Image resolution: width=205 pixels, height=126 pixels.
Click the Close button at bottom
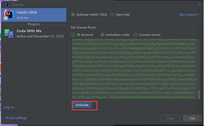pyautogui.click(x=171, y=118)
